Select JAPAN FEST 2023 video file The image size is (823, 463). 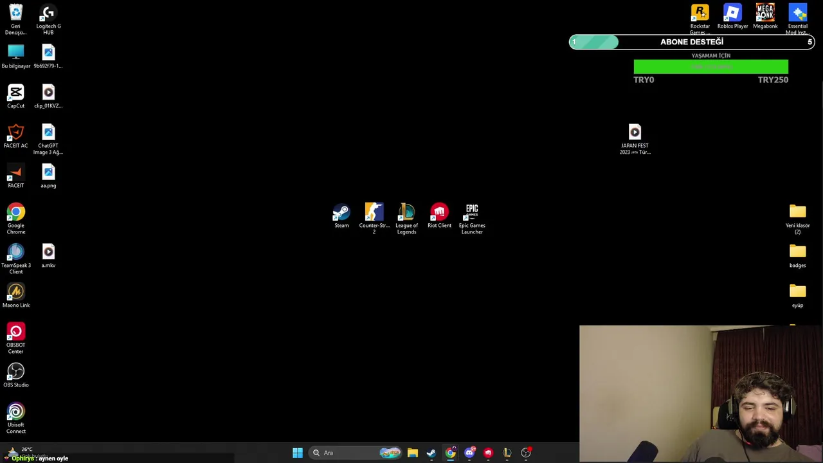[635, 140]
